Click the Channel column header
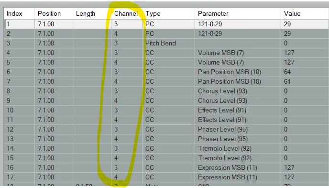Image resolution: width=329 pixels, height=188 pixels. coord(127,14)
